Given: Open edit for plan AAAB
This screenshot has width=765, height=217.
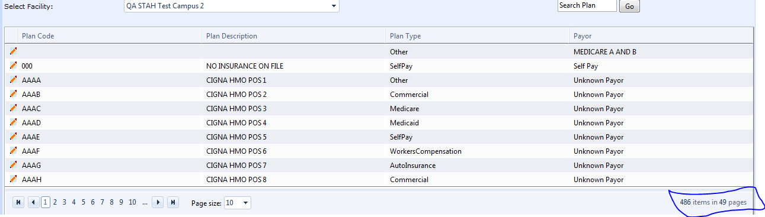Looking at the screenshot, I should point(13,94).
